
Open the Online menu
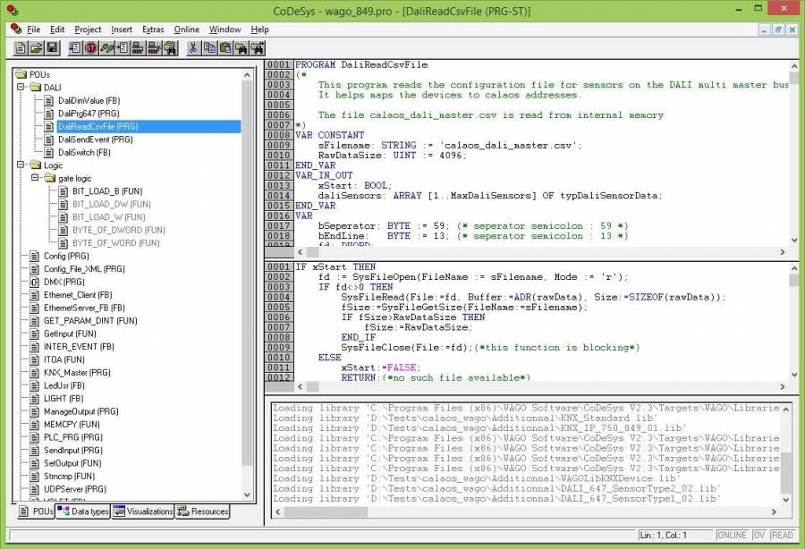pos(186,30)
